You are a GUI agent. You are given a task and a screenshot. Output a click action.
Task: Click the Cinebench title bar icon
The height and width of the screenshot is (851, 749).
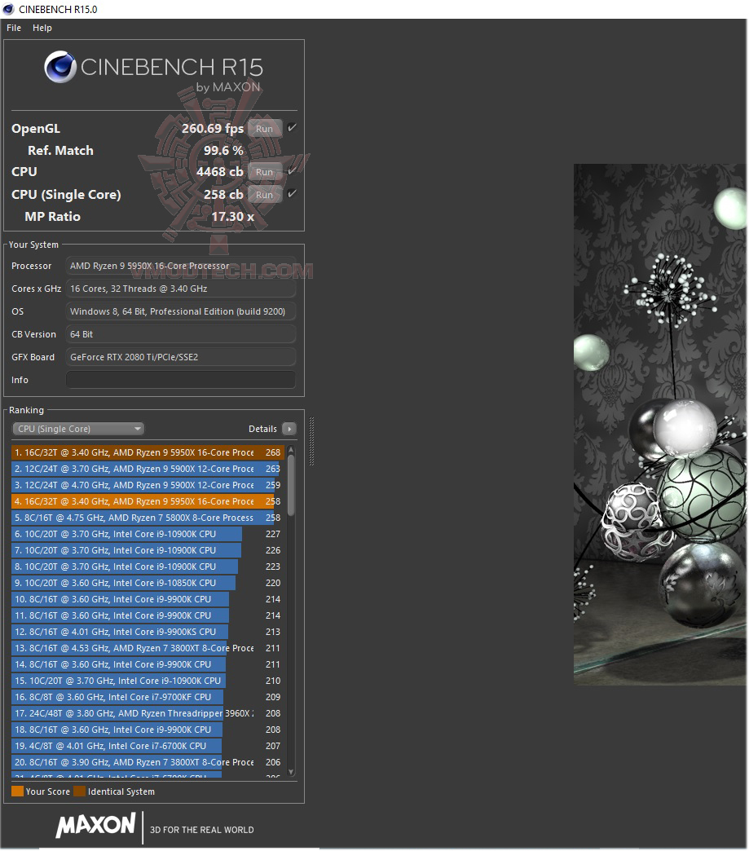8,9
